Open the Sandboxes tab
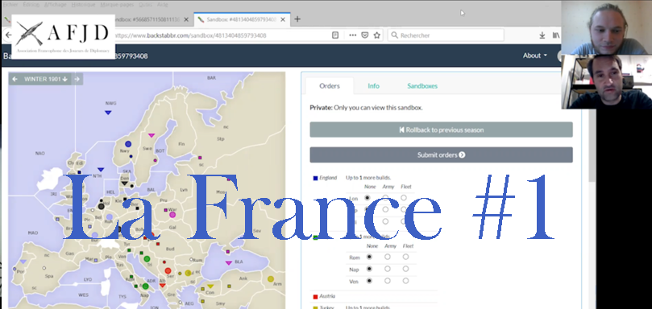Viewport: 652px width, 309px height. [x=422, y=86]
